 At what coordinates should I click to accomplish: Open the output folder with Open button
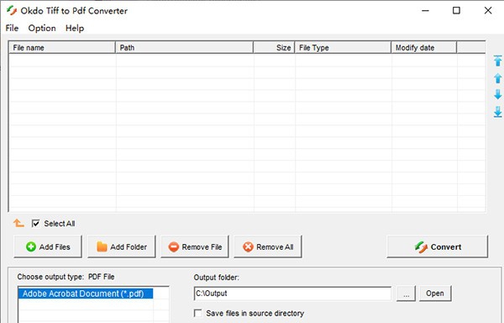435,294
